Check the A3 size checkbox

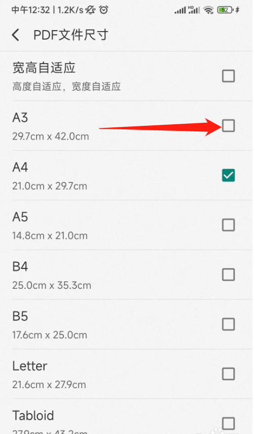(229, 126)
